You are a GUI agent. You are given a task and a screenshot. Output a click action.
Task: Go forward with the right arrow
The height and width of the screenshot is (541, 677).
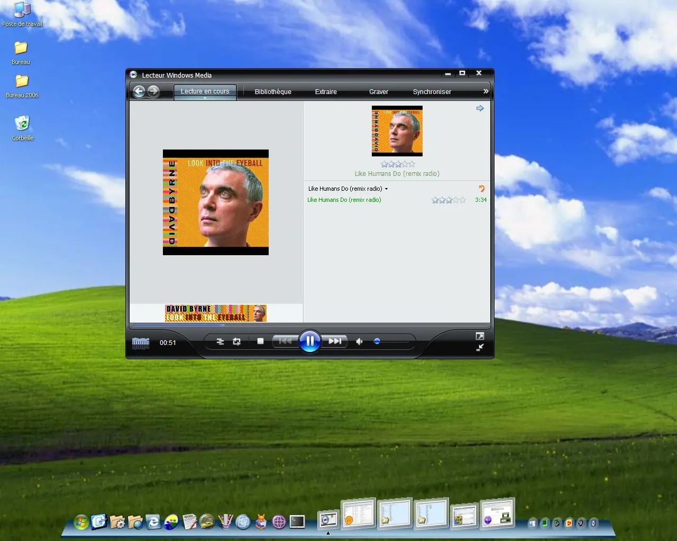153,91
